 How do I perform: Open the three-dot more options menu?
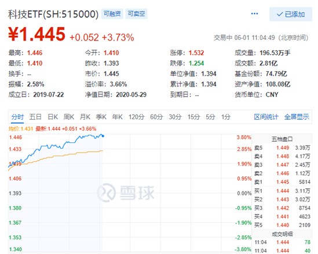254,14
